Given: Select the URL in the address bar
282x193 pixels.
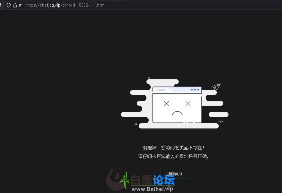Looking at the screenshot, I should pos(65,5).
